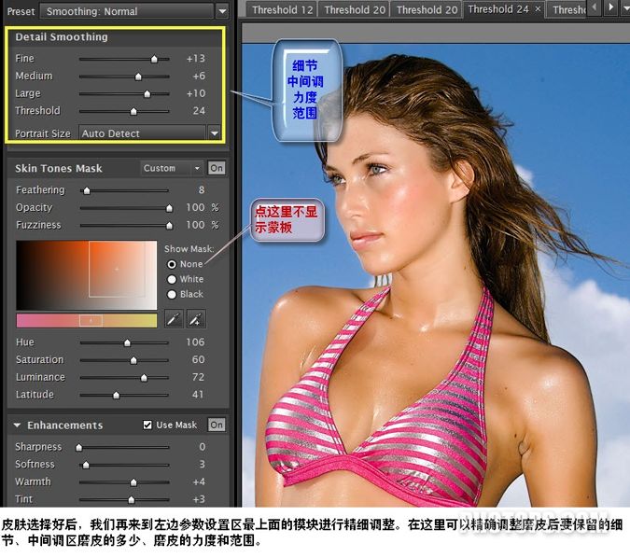Click the portrait preview image
Viewport: 630px width, 558px height.
(x=436, y=274)
